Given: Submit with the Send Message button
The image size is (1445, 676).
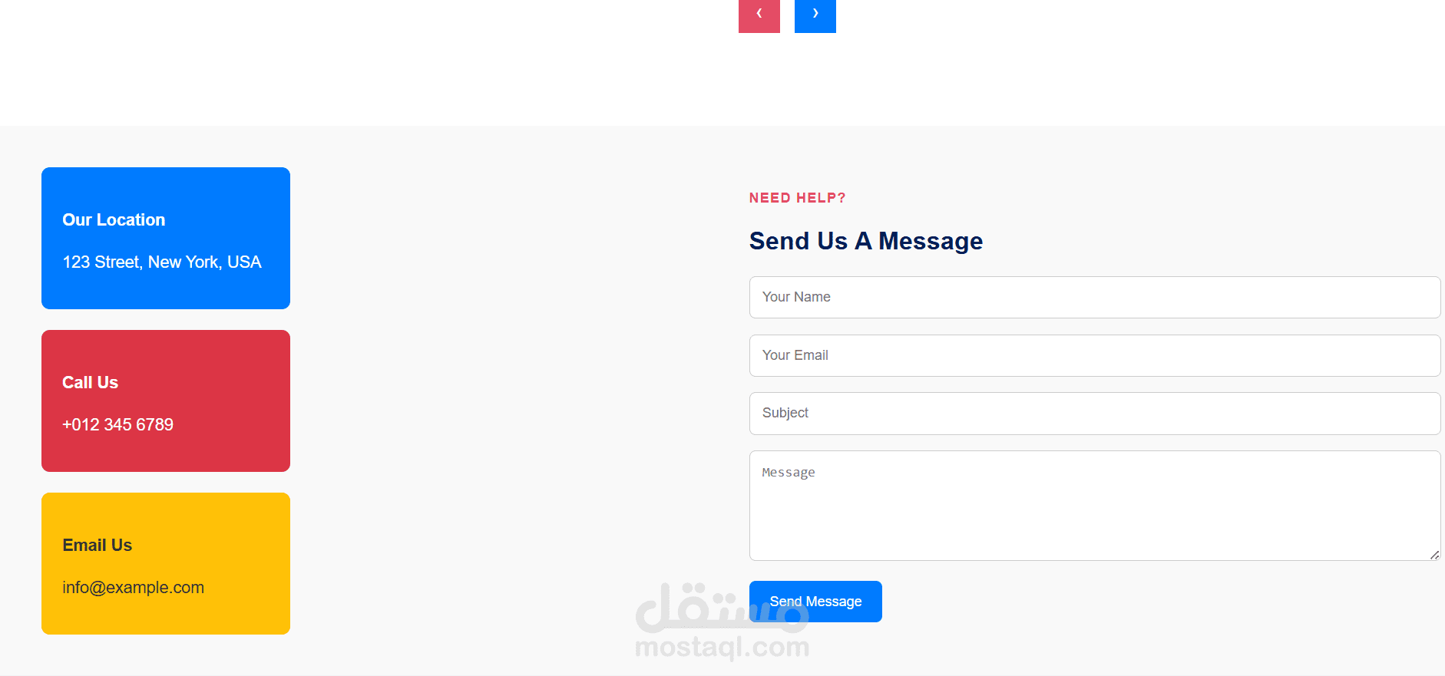Looking at the screenshot, I should (815, 602).
